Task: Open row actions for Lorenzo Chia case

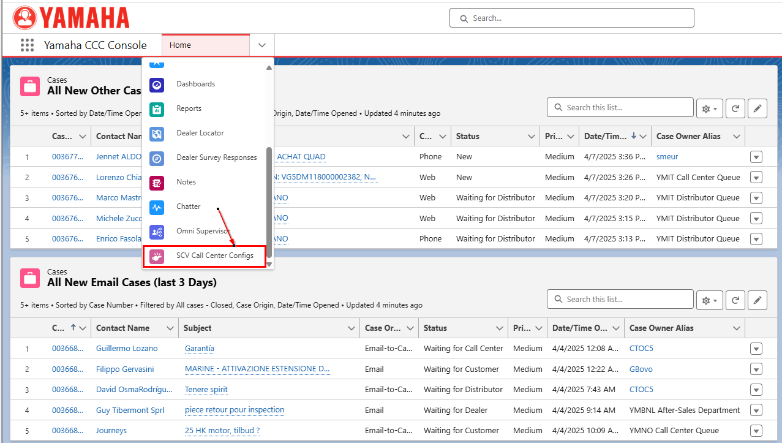Action: [756, 177]
